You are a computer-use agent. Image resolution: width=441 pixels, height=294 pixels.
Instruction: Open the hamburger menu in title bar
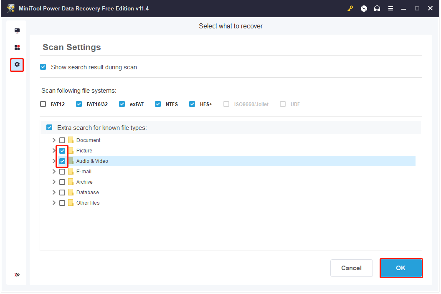click(390, 8)
